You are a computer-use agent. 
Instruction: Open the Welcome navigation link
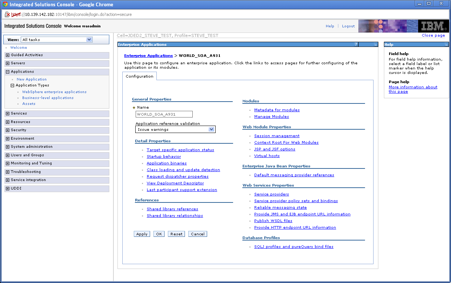[19, 48]
